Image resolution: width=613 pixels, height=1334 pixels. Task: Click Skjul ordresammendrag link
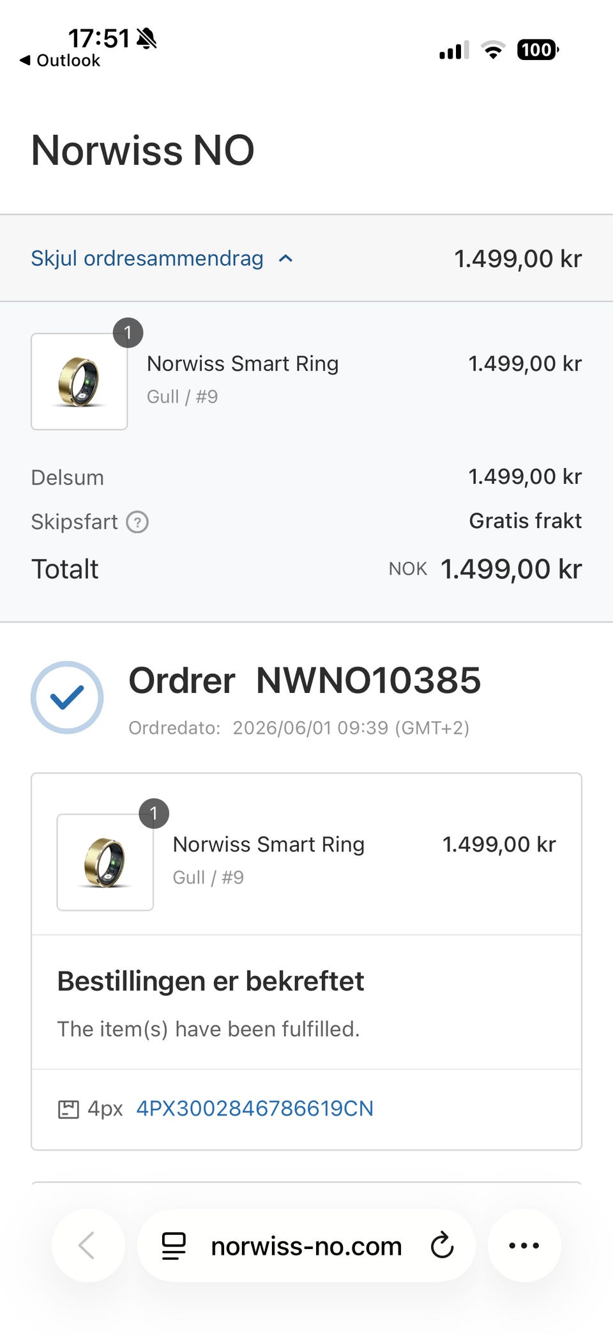click(x=148, y=258)
